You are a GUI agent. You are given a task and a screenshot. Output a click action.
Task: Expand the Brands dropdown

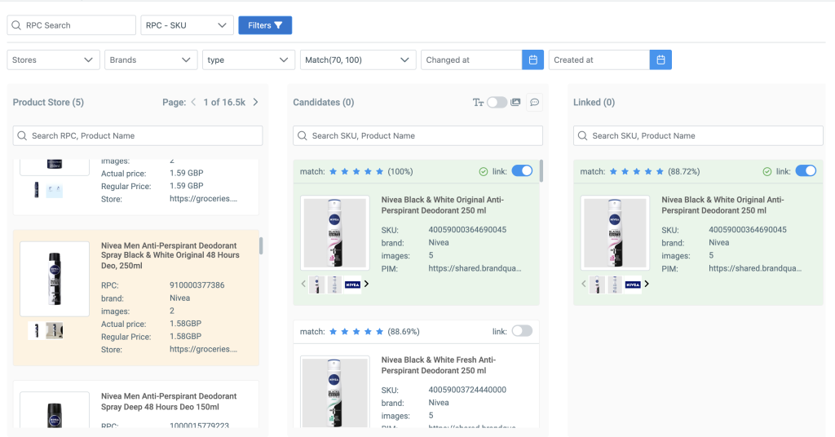pos(151,60)
